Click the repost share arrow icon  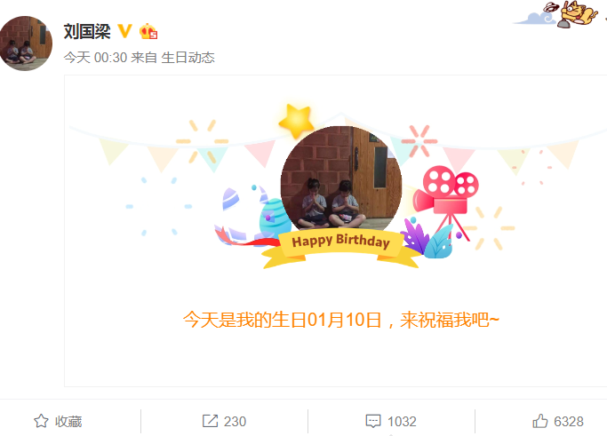211,421
